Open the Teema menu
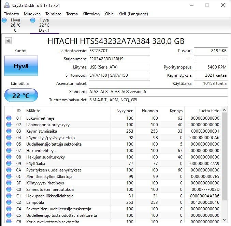 (72, 14)
